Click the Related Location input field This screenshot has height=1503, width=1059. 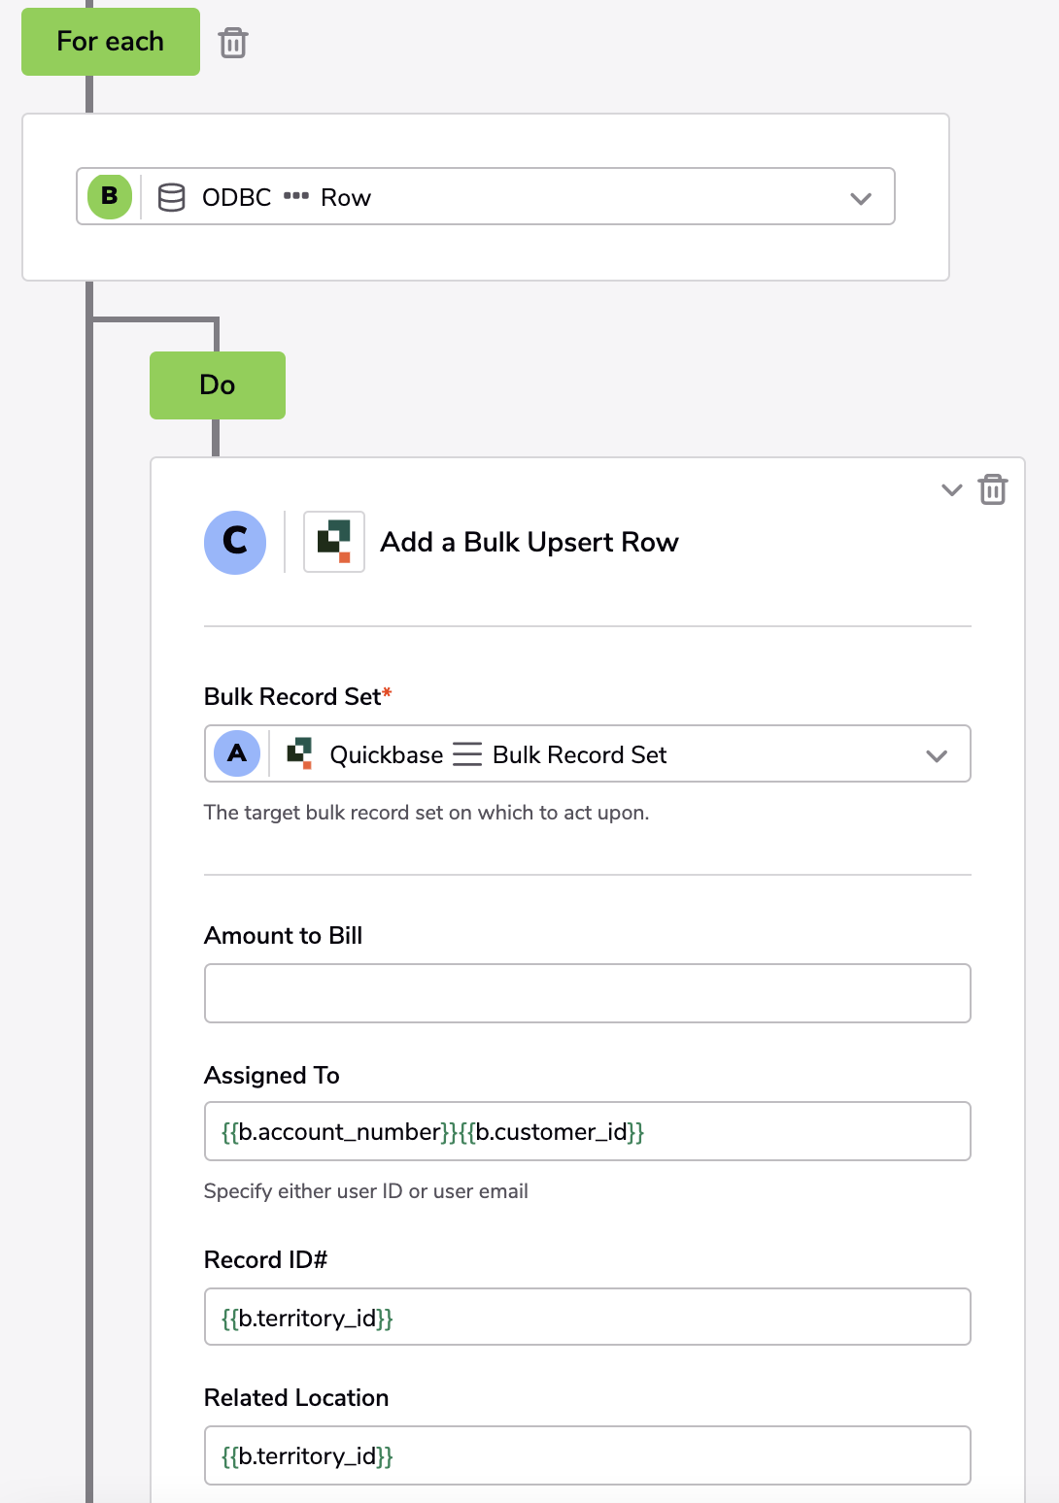(588, 1455)
